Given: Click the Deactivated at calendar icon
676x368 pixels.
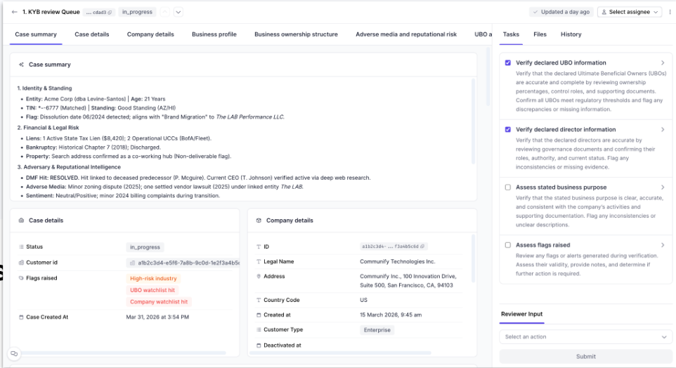Looking at the screenshot, I should (259, 345).
